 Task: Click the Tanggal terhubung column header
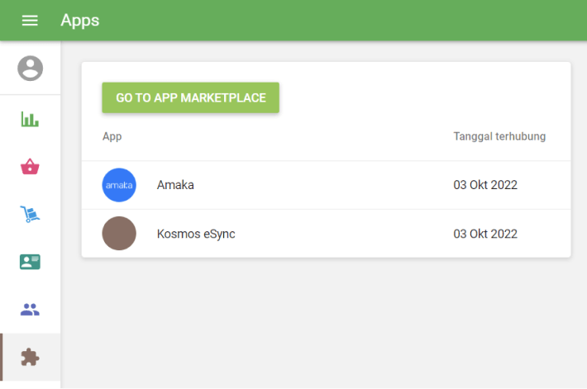pyautogui.click(x=499, y=136)
